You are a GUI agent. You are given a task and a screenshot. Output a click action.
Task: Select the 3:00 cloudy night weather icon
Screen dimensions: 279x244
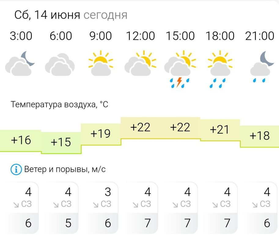tap(20, 63)
